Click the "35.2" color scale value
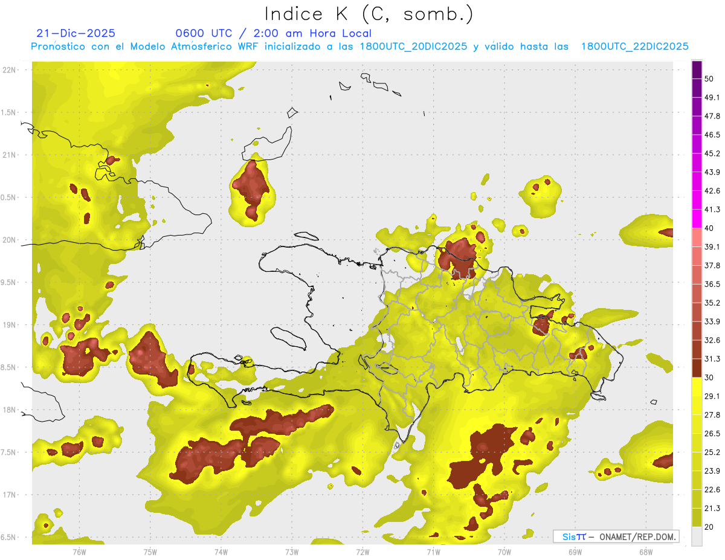The image size is (725, 560). pos(712,303)
